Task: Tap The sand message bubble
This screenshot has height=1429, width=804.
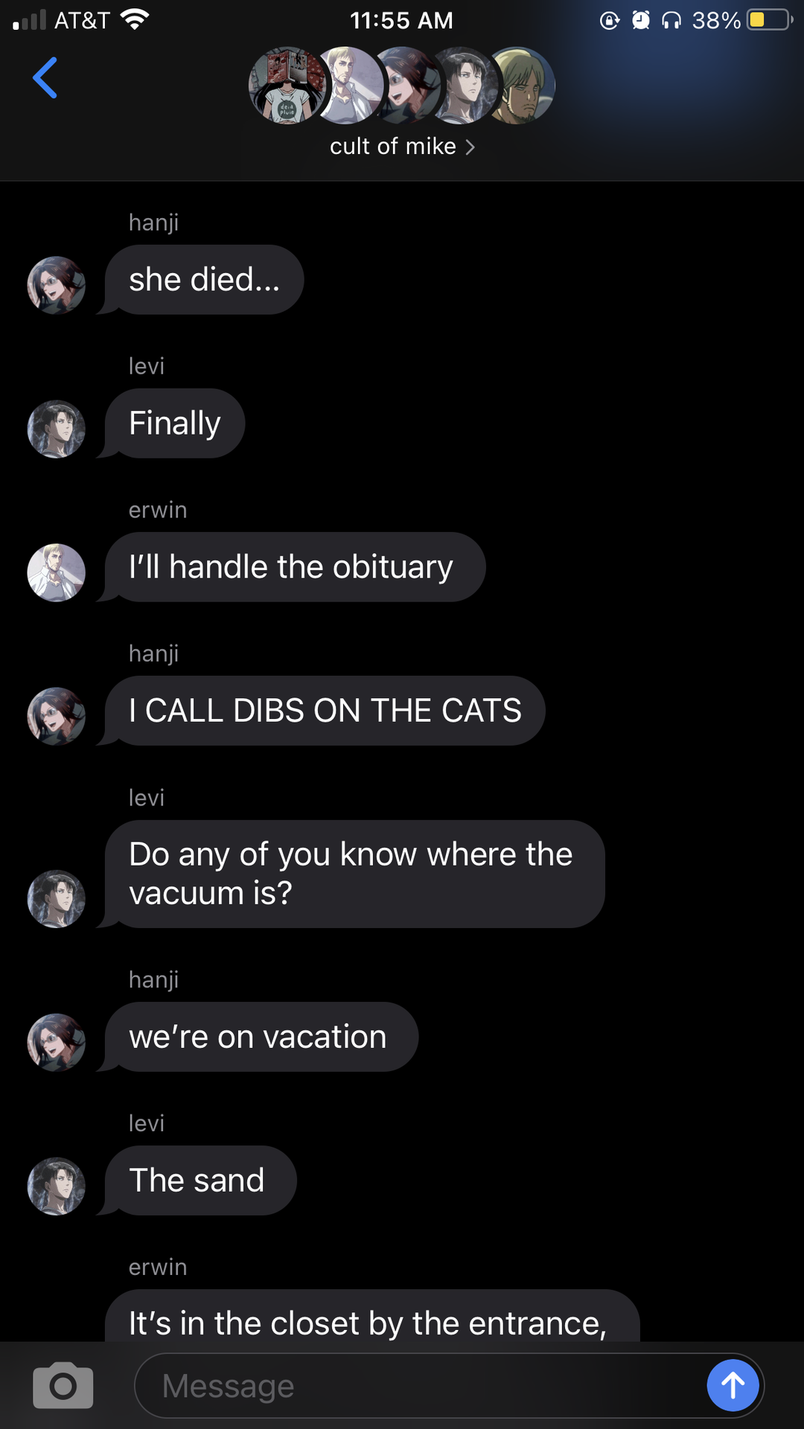Action: [200, 1180]
